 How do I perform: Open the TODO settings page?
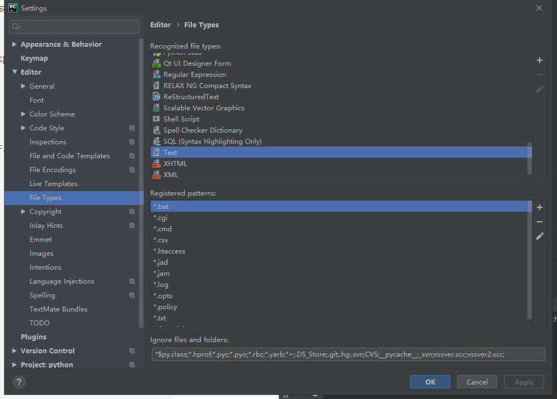(40, 323)
